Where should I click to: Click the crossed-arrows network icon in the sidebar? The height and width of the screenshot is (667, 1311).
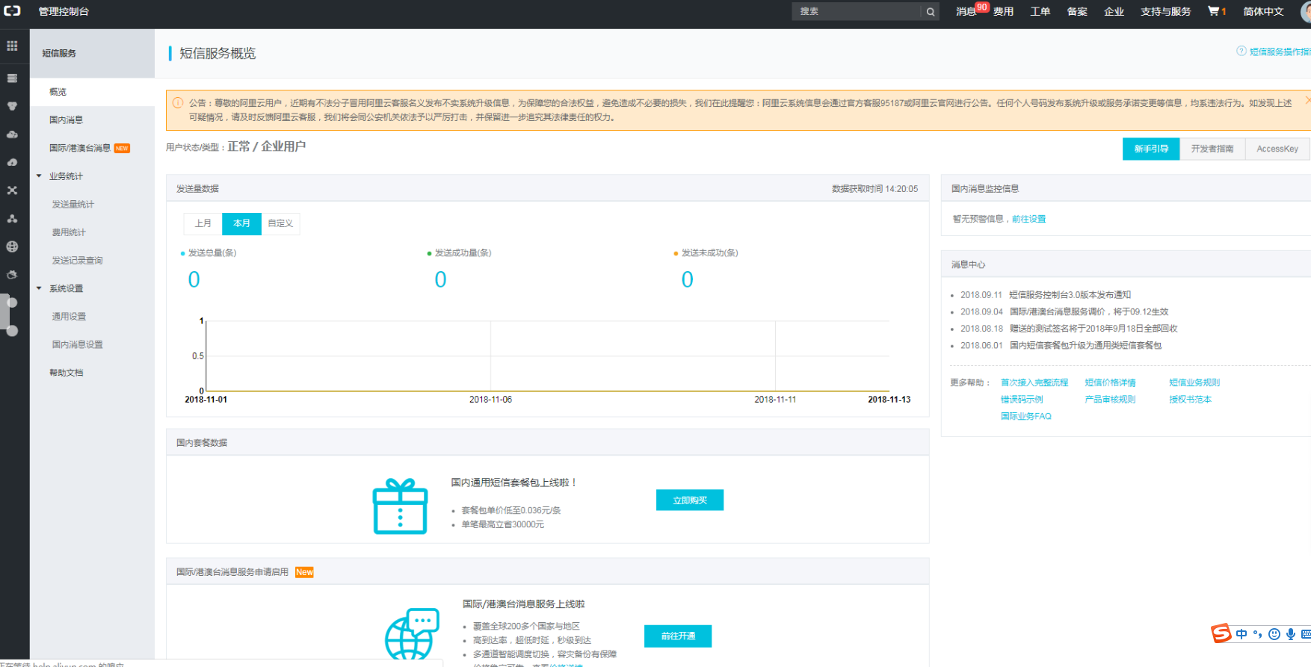click(12, 190)
